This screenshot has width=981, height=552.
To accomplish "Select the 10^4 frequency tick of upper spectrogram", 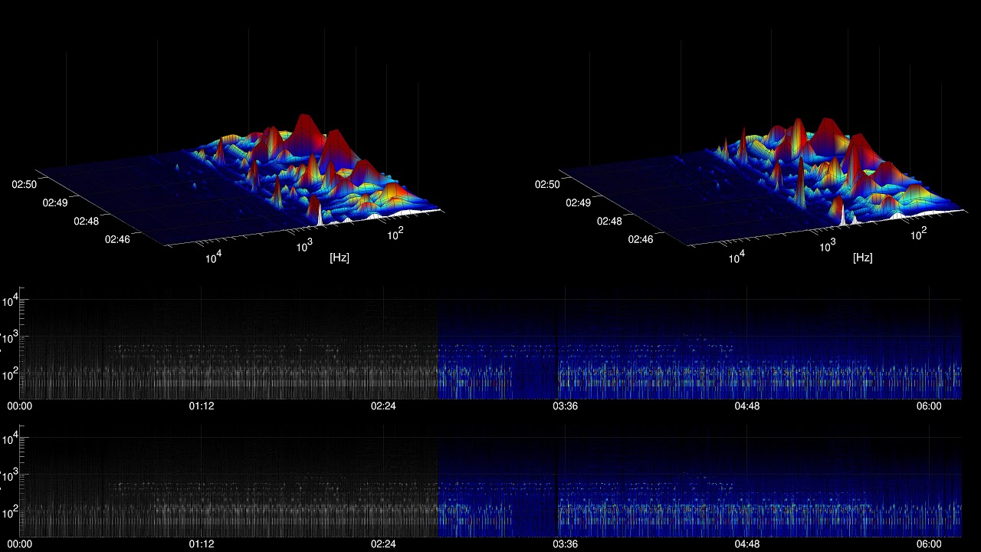I will tap(9, 301).
